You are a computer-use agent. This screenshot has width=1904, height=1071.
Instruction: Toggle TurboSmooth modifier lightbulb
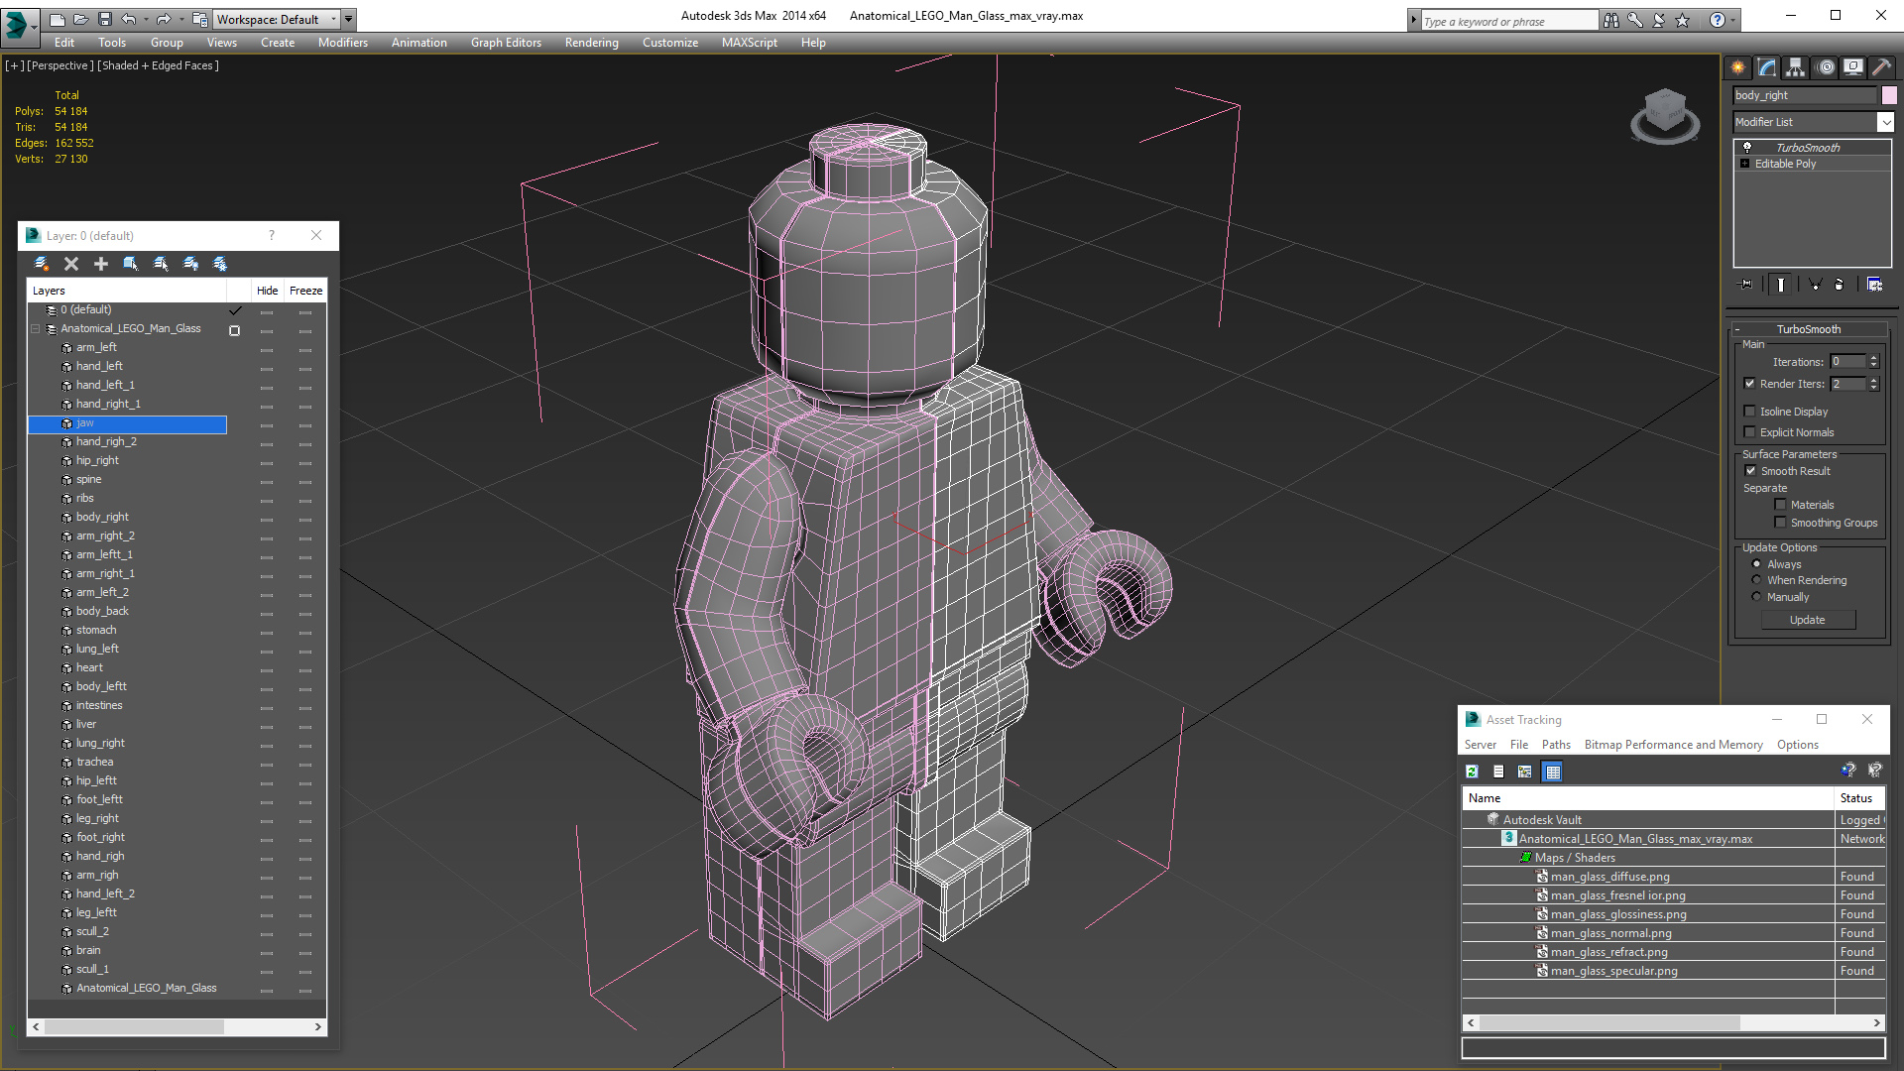[1747, 147]
